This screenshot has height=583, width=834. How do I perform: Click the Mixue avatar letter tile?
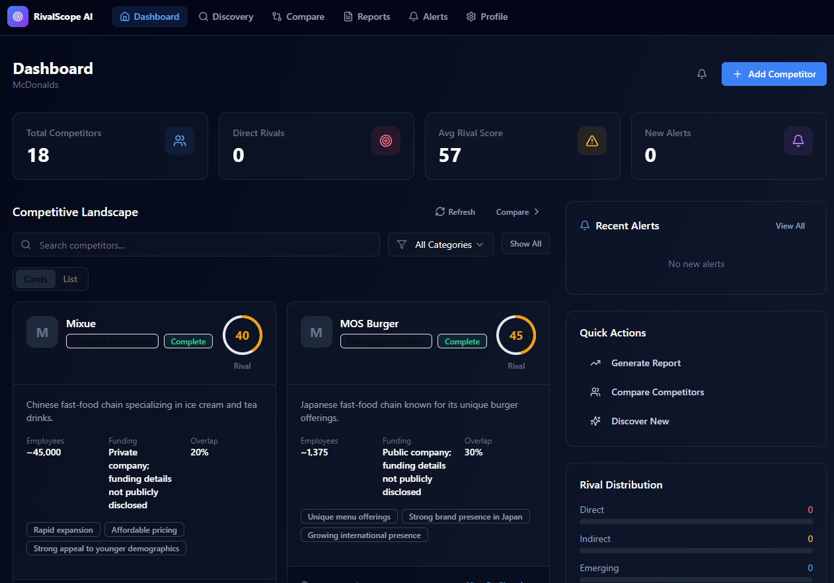pos(42,332)
